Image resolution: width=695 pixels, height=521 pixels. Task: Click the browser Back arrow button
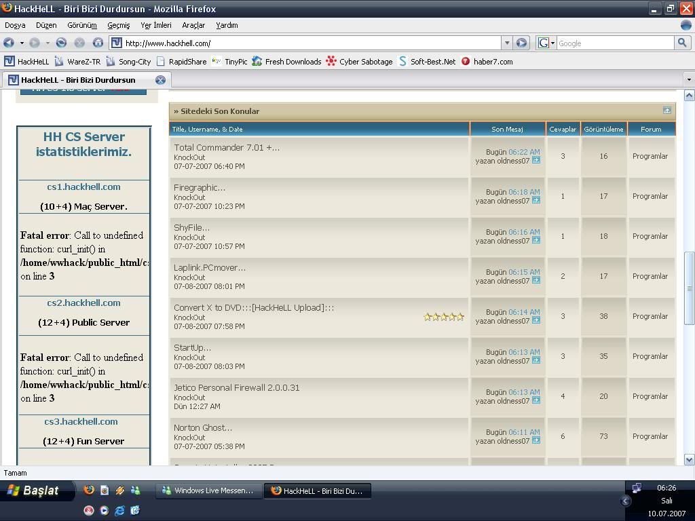(8, 43)
